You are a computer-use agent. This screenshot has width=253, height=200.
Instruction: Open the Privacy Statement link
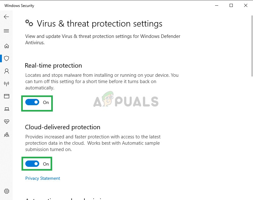(43, 179)
